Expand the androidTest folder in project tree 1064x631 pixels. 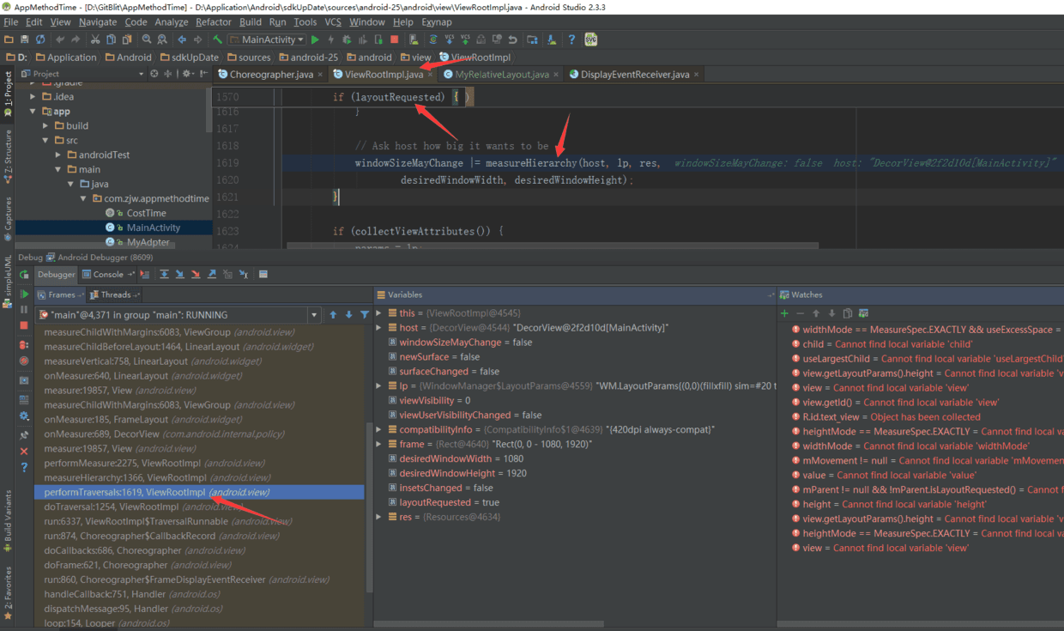(59, 155)
